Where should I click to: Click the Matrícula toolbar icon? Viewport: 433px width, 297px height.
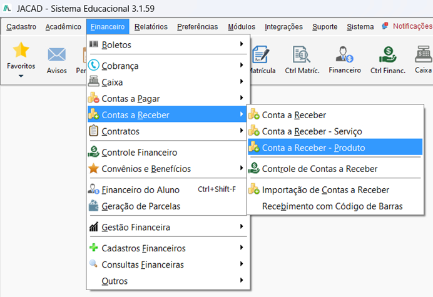coord(261,54)
